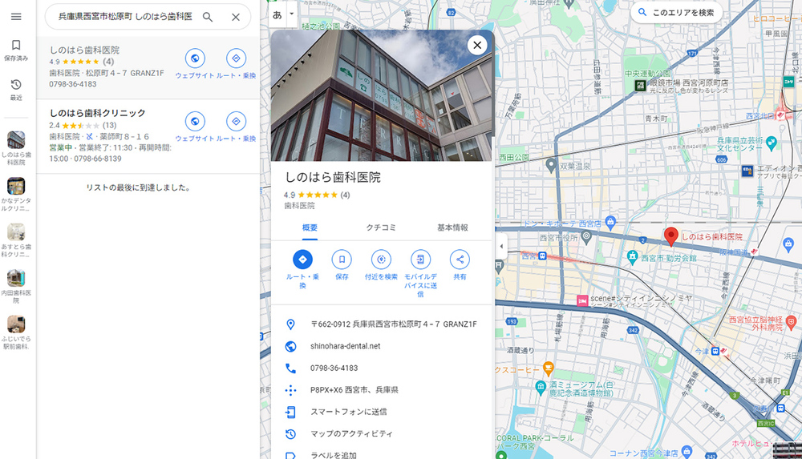Share this place icon
The width and height of the screenshot is (802, 459).
pos(460,260)
